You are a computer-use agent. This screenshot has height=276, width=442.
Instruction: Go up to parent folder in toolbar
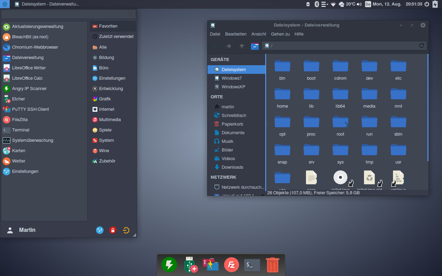click(242, 46)
